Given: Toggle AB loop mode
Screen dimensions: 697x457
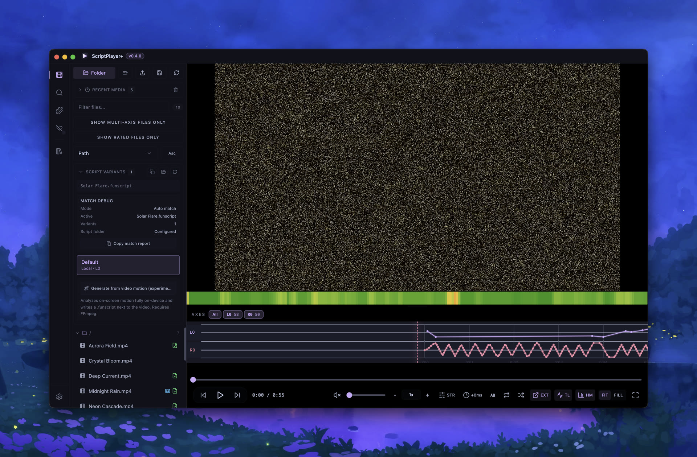Looking at the screenshot, I should [493, 395].
